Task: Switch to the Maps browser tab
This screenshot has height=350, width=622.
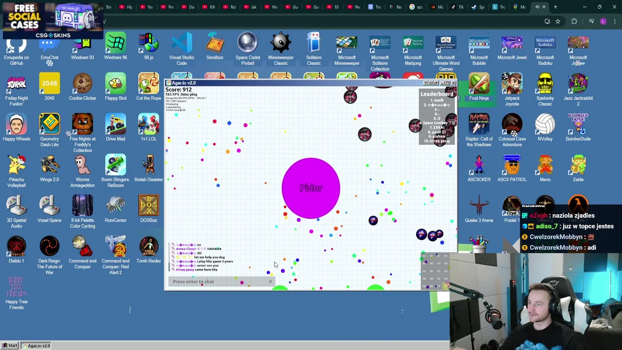Action: pos(518,7)
